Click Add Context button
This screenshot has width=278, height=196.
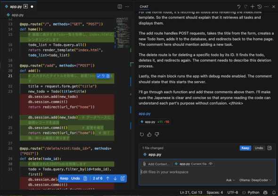pos(156,164)
